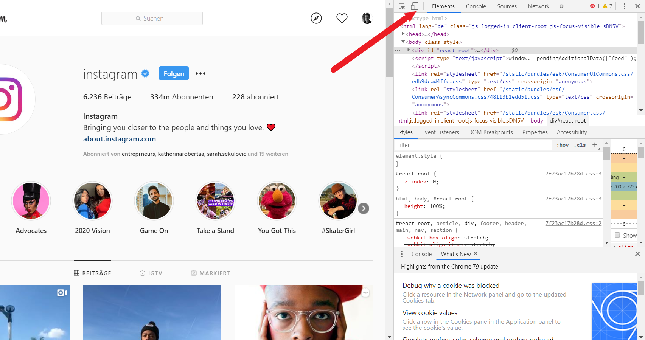Open profile options three-dot menu
This screenshot has height=340, width=645.
point(200,73)
